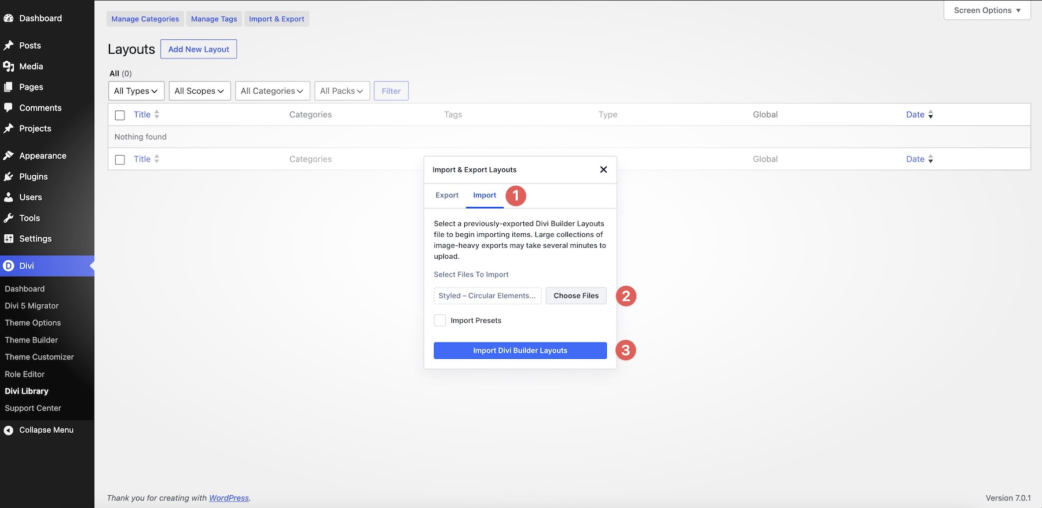Open the All Scopes dropdown

click(x=200, y=91)
